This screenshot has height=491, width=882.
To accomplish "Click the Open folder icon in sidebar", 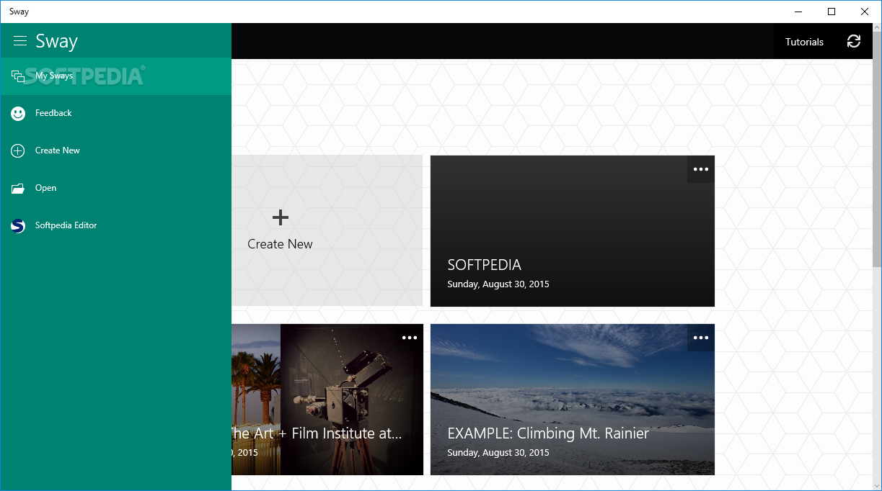I will pos(18,188).
